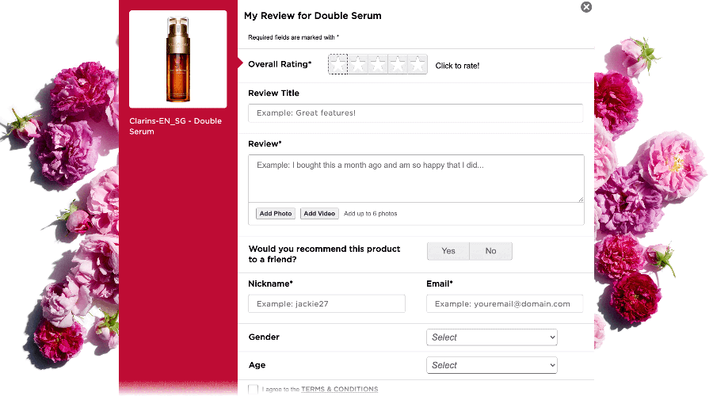The height and width of the screenshot is (396, 713).
Task: Give a three star rating
Action: pos(378,65)
